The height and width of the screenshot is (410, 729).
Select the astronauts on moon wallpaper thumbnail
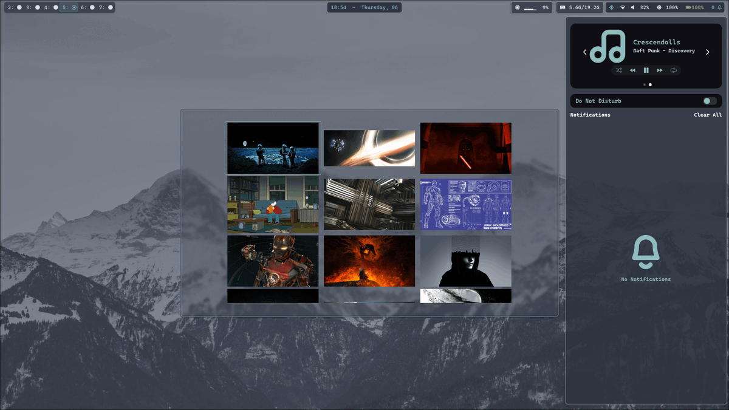[273, 148]
